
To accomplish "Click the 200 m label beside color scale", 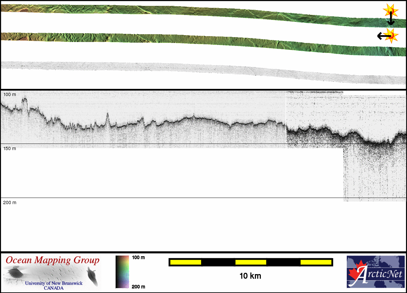I will (138, 286).
